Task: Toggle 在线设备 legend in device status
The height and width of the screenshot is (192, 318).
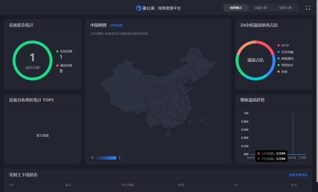Action: point(64,51)
